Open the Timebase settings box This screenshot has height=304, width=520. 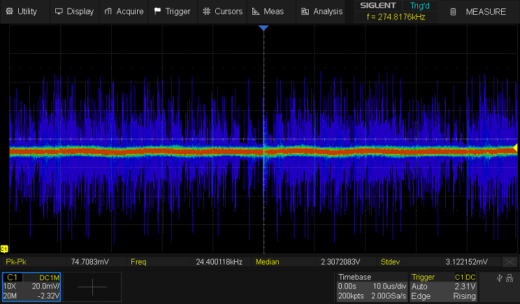point(371,286)
